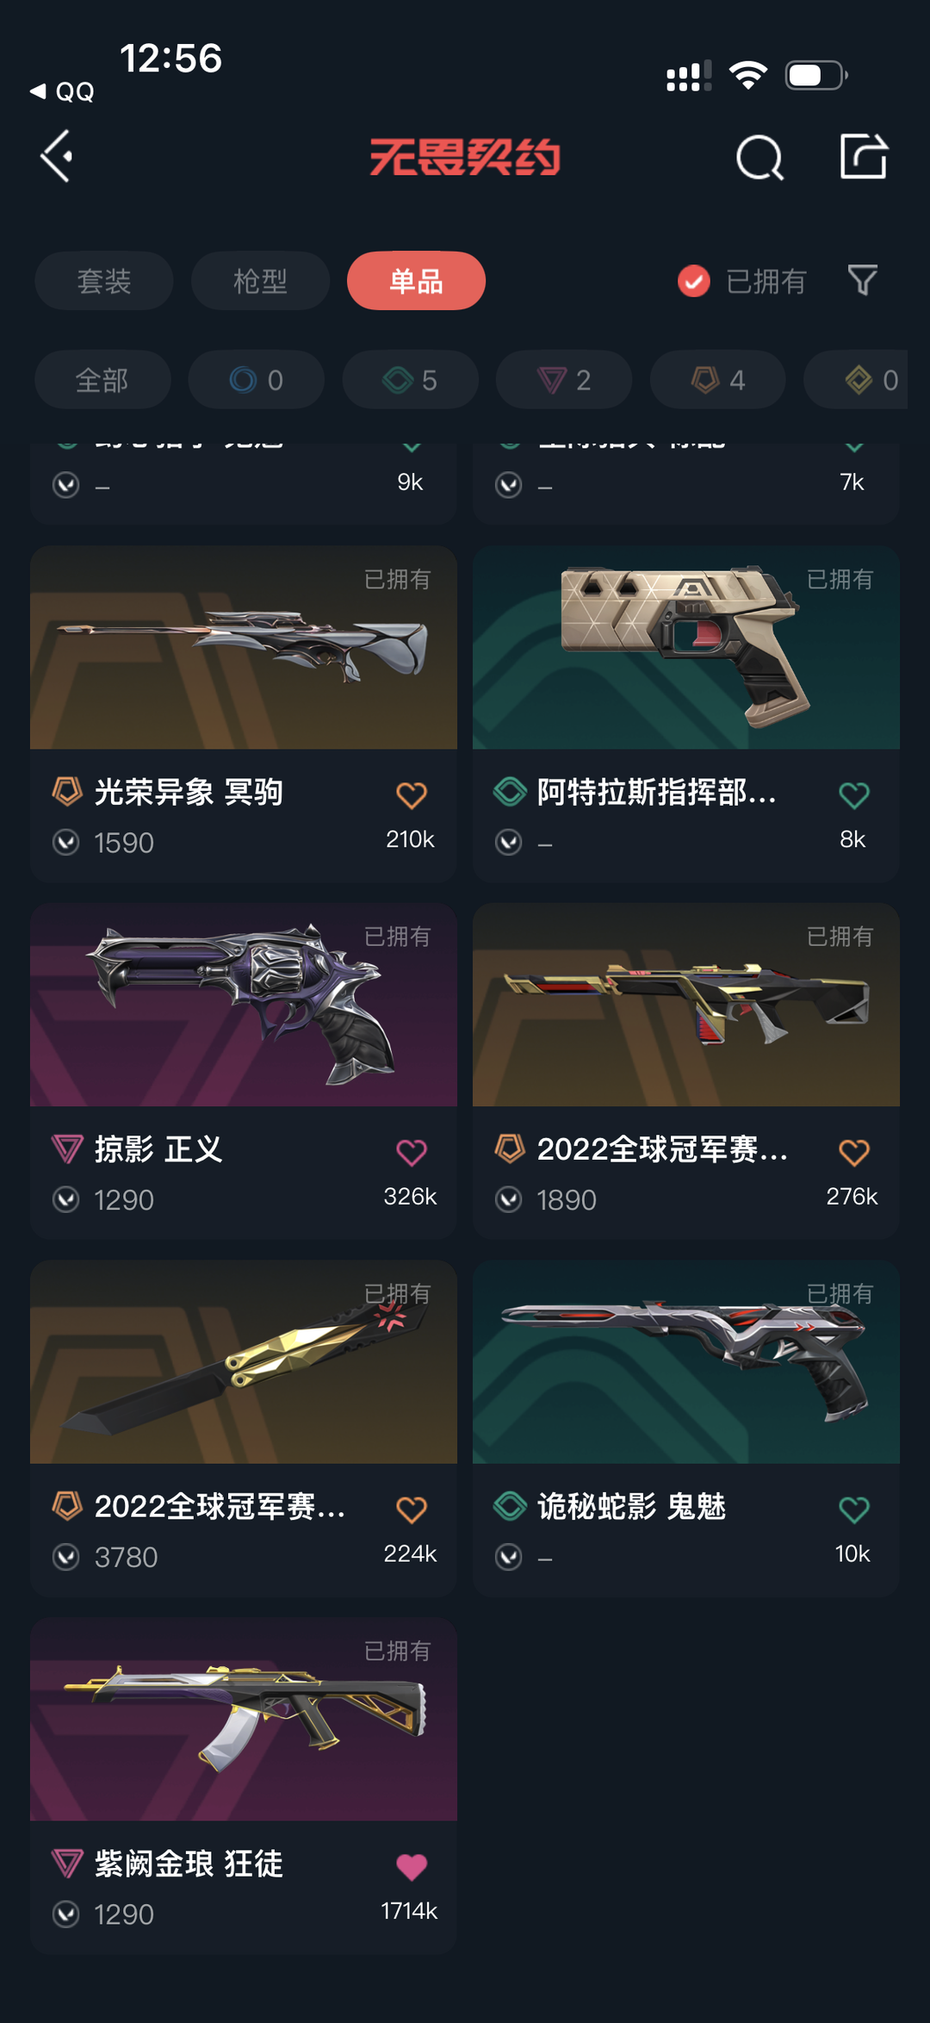Tap the share icon at top right
The width and height of the screenshot is (930, 2023).
(863, 156)
